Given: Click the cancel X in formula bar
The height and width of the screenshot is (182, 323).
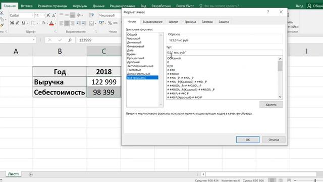Looking at the screenshot, I should pyautogui.click(x=50, y=40).
